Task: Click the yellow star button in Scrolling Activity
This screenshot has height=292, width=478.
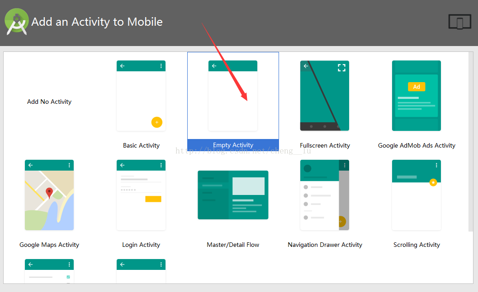Action: coord(433,182)
